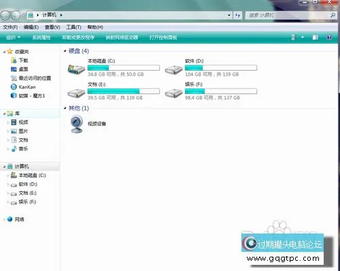Open 软媒 - 魔方3 shortcut
340x271 pixels.
(x=28, y=96)
